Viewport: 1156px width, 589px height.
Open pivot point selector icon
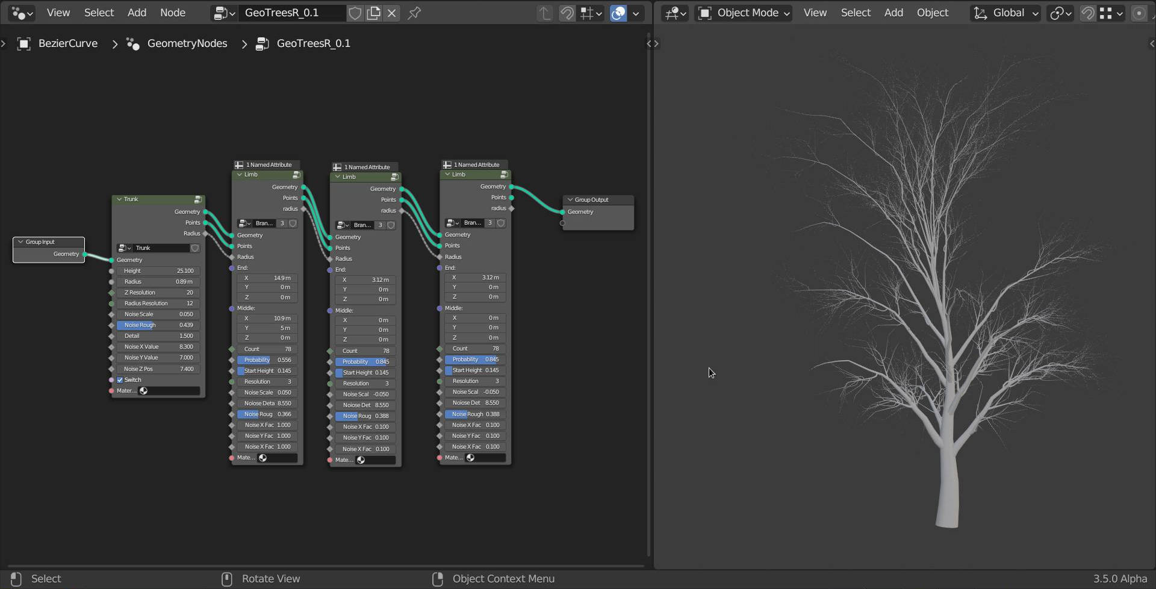tap(1060, 13)
